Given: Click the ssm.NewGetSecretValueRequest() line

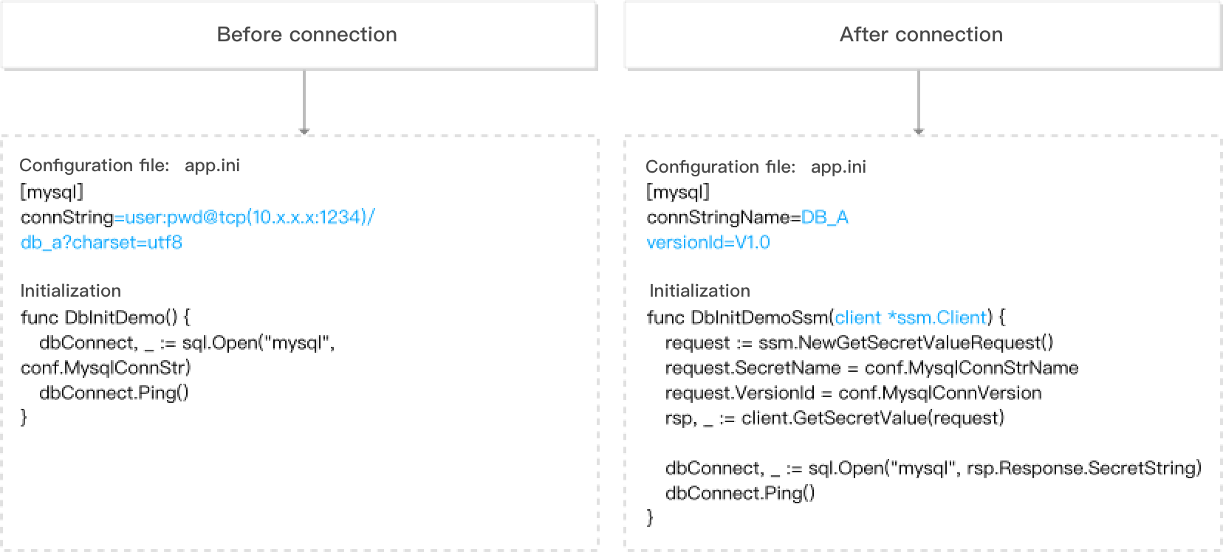Looking at the screenshot, I should coord(859,343).
